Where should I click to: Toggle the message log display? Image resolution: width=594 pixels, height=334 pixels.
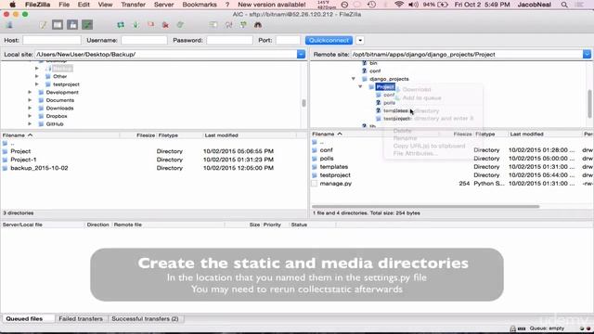[43, 25]
